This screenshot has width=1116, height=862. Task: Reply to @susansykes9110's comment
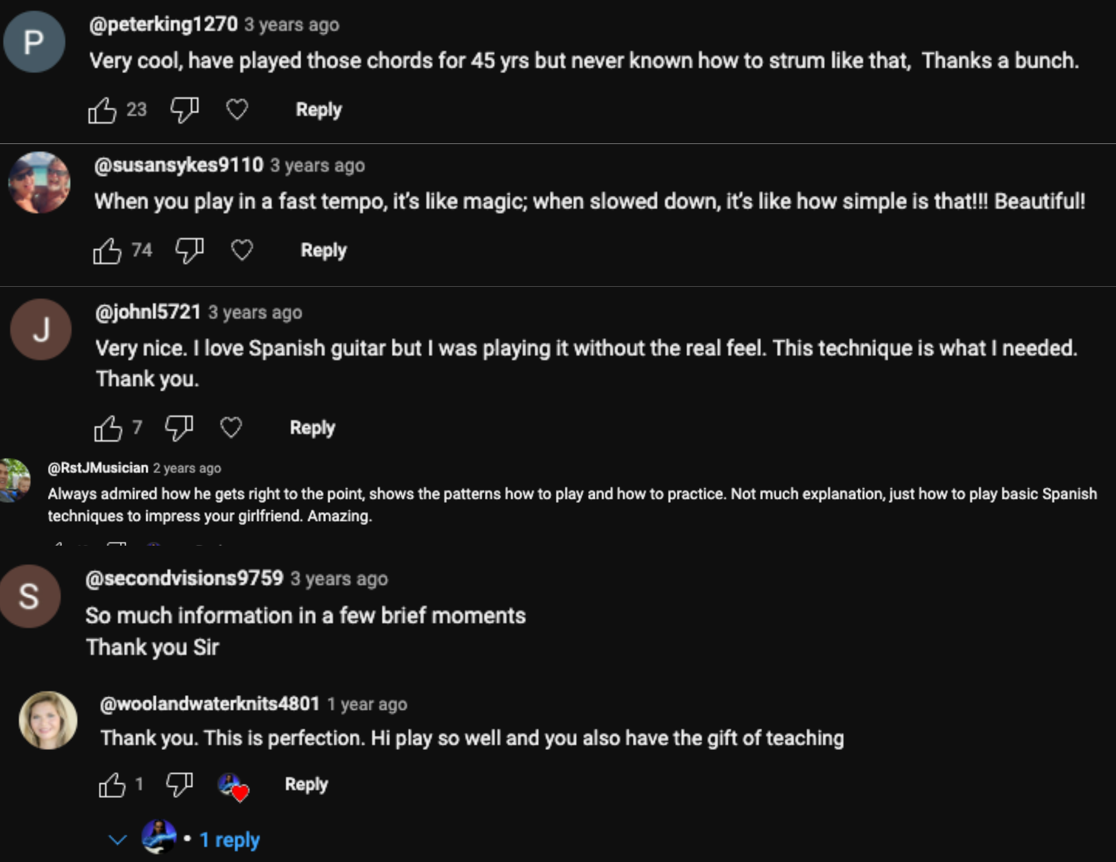tap(324, 250)
